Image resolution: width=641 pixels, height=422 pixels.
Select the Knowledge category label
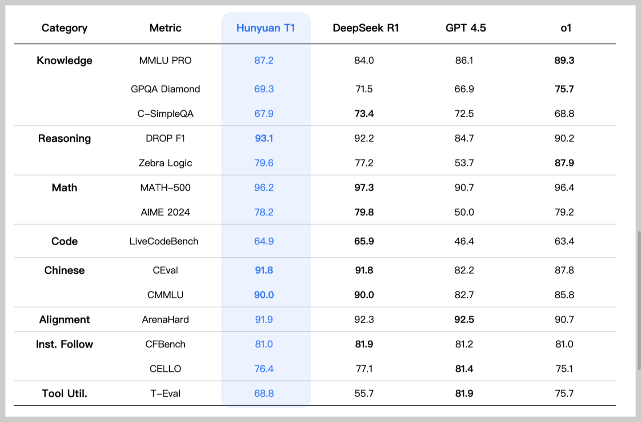pyautogui.click(x=64, y=60)
